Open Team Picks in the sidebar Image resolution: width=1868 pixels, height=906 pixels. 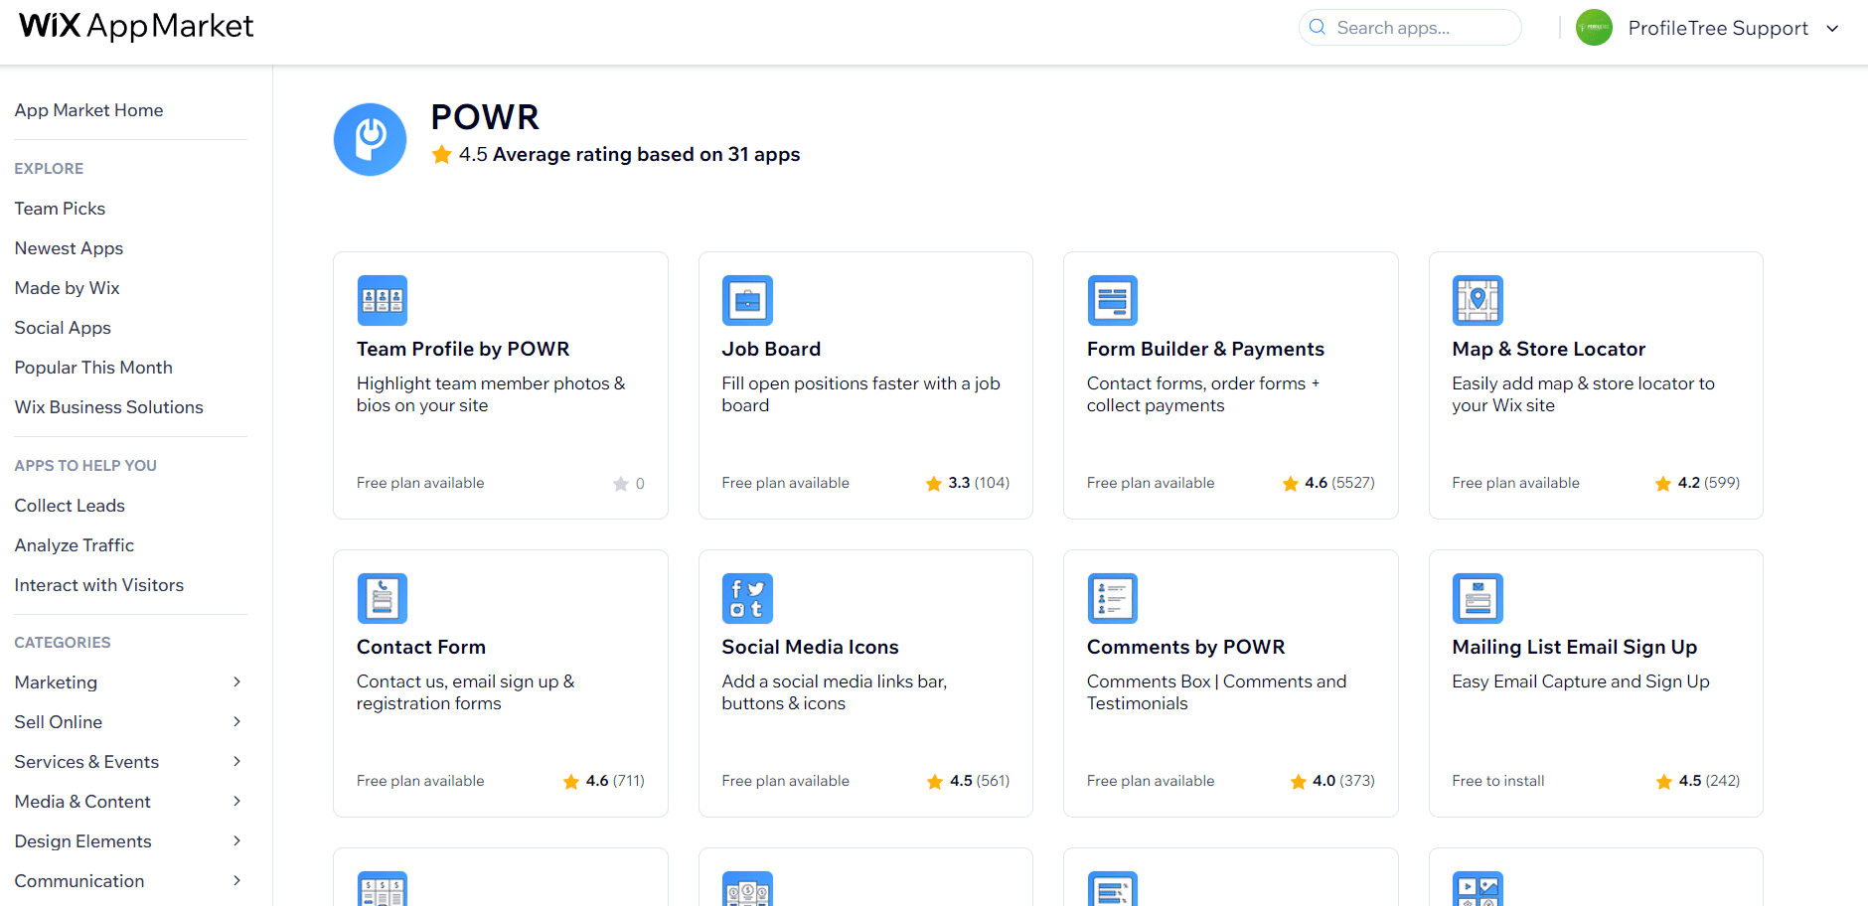click(60, 209)
